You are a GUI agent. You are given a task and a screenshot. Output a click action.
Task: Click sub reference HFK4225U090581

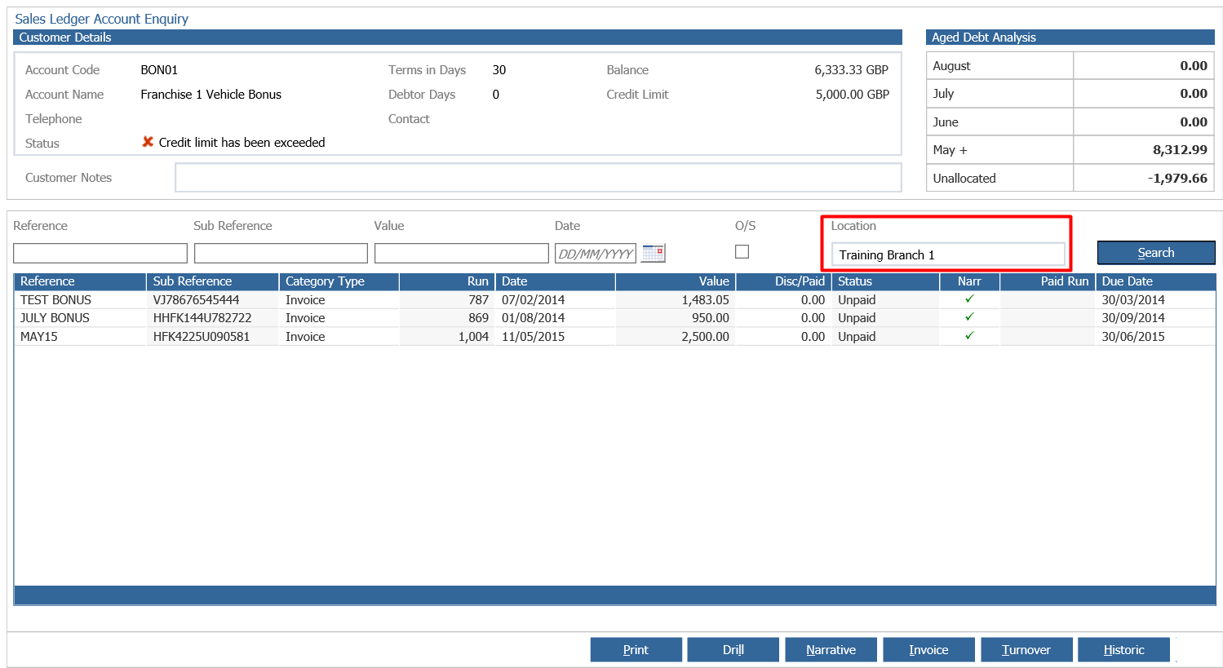click(213, 337)
